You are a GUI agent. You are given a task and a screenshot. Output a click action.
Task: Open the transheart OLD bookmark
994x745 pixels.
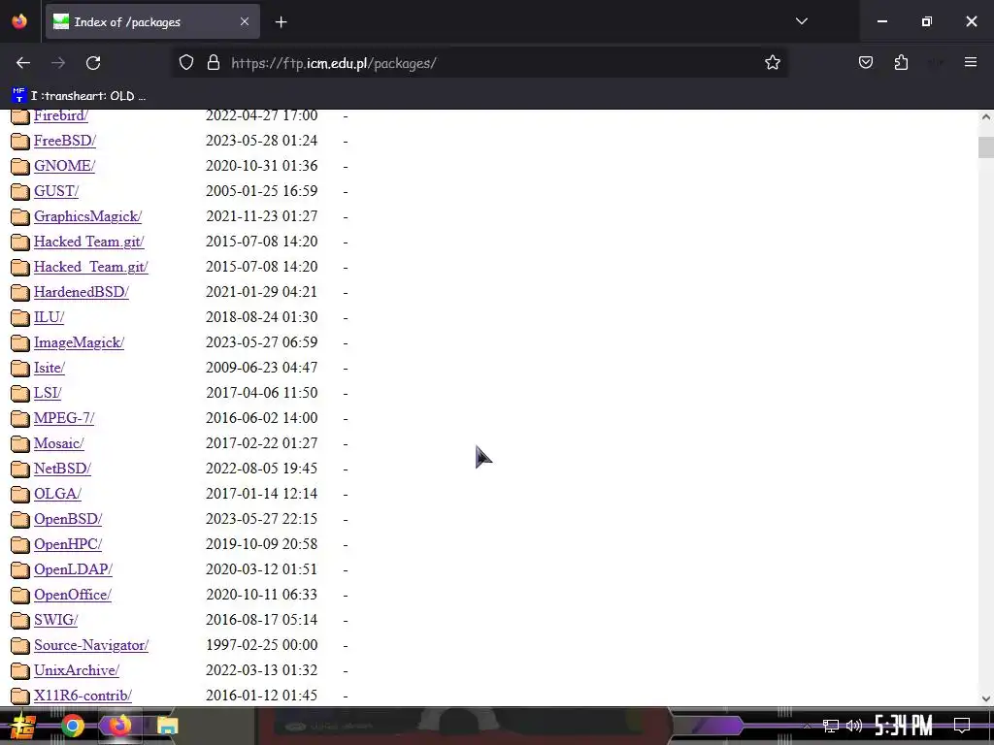(79, 96)
